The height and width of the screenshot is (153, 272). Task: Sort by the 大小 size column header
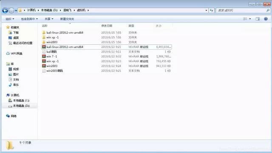[159, 26]
